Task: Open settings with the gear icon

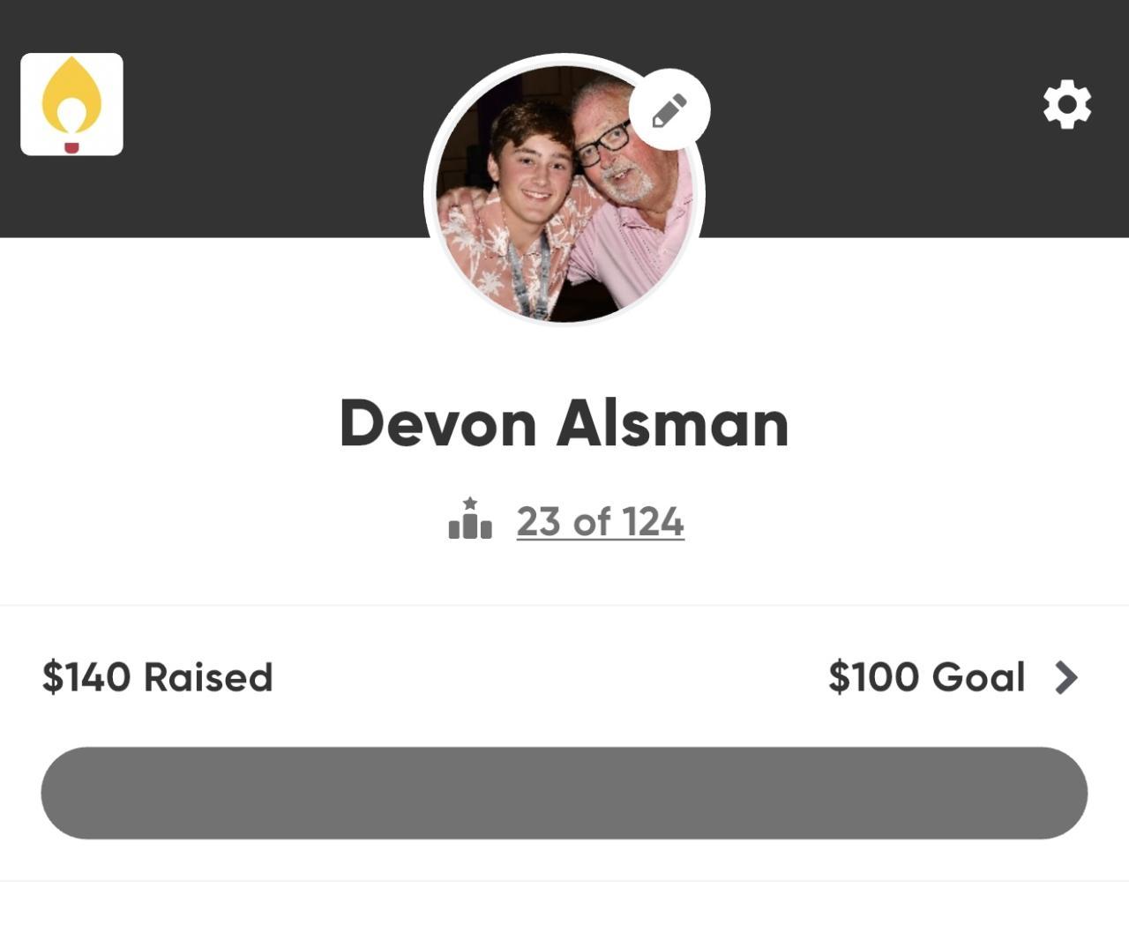Action: click(1067, 105)
